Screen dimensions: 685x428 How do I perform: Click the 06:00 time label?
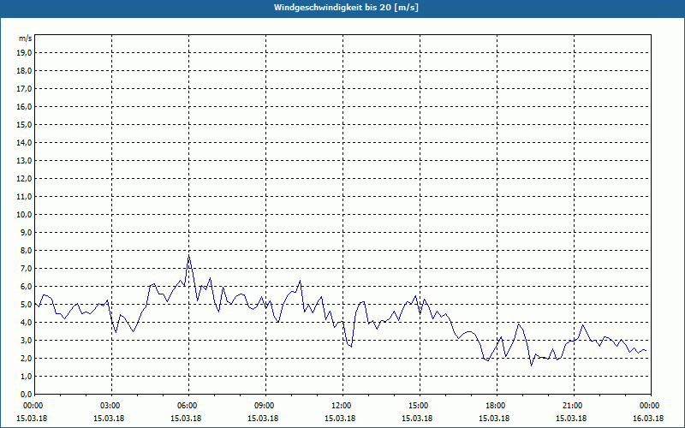188,406
